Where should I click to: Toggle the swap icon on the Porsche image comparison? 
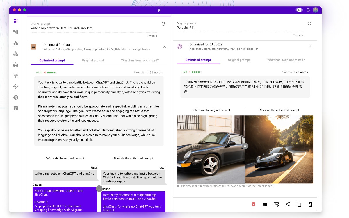click(x=245, y=146)
